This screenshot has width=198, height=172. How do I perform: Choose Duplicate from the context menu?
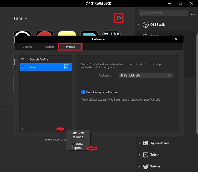(x=78, y=133)
